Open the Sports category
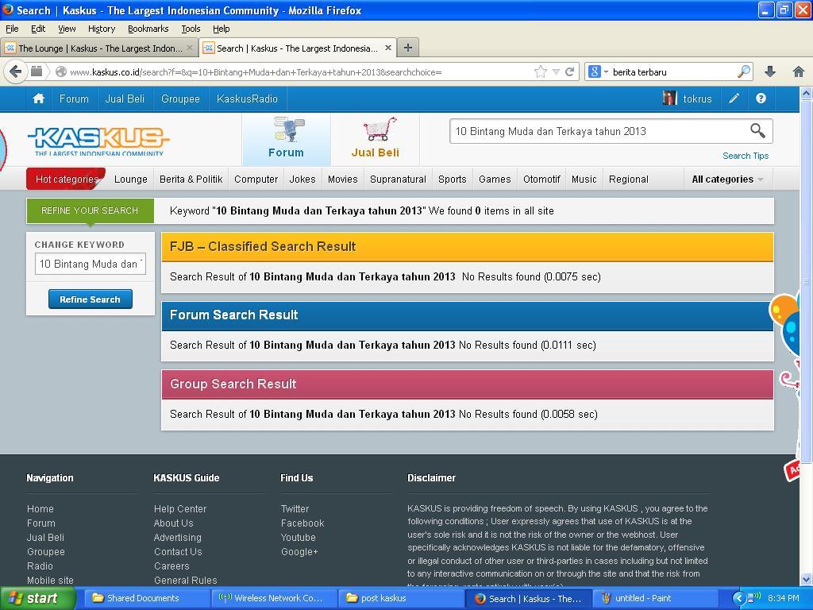 (452, 179)
